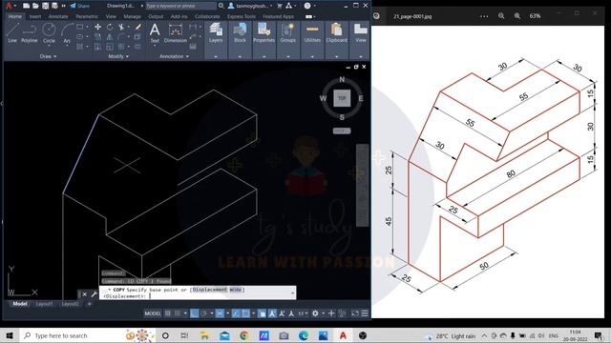Open the Properties panel button
Image resolution: width=611 pixels, height=343 pixels.
[x=263, y=32]
